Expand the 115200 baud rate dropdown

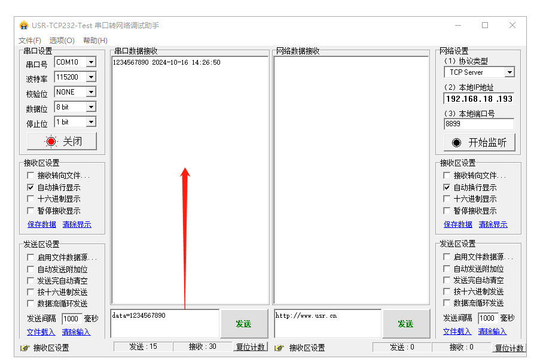[x=91, y=77]
